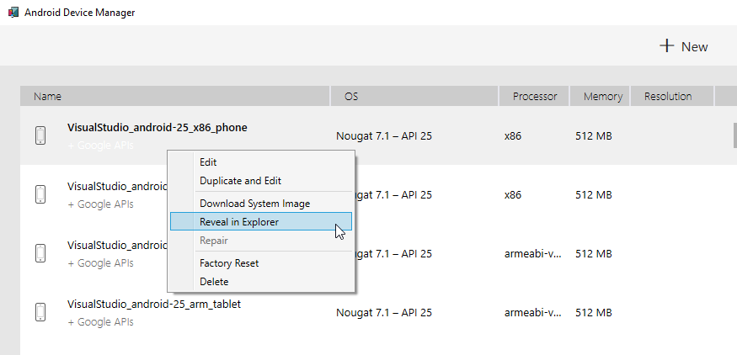Create a new device with New button

[x=683, y=46]
